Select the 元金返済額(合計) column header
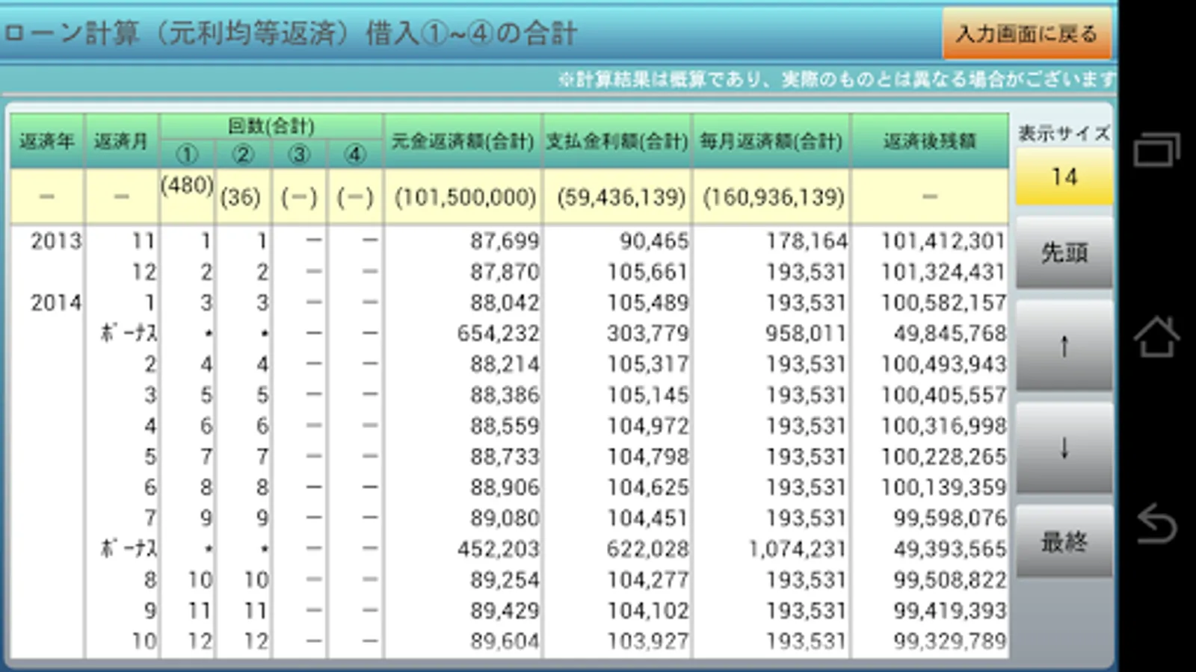This screenshot has width=1196, height=672. (463, 141)
